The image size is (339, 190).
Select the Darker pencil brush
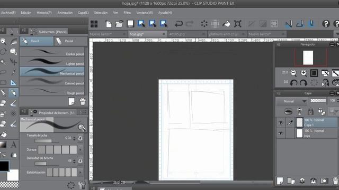click(52, 52)
